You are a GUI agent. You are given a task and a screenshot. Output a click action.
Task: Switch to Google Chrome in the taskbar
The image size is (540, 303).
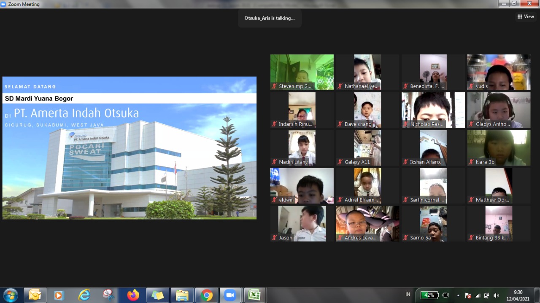[206, 295]
